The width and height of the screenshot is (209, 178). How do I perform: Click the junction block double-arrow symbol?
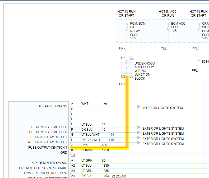(127, 68)
